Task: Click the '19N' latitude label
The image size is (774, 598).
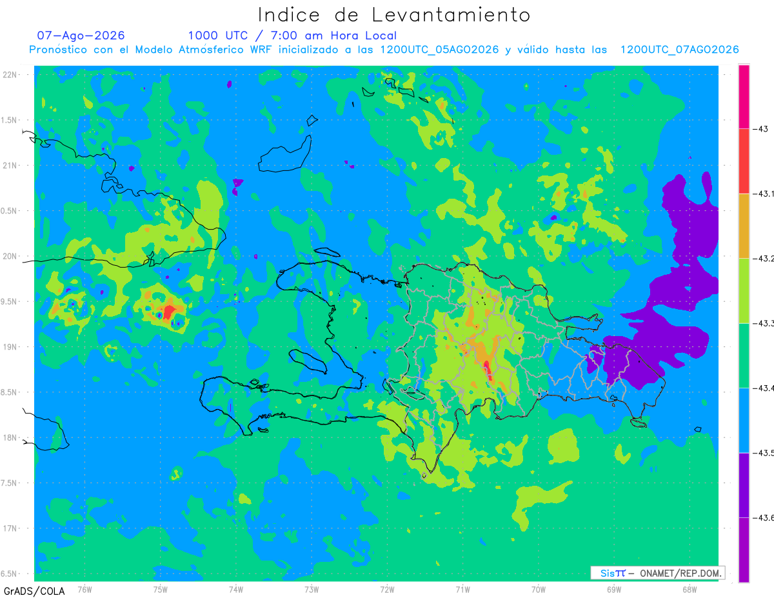Action: pos(10,347)
